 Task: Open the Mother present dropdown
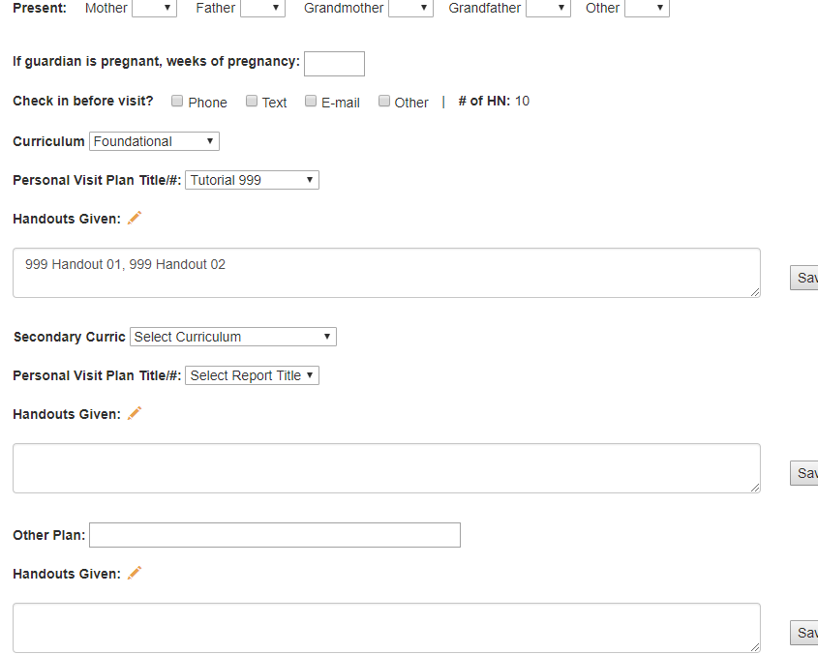coord(154,8)
